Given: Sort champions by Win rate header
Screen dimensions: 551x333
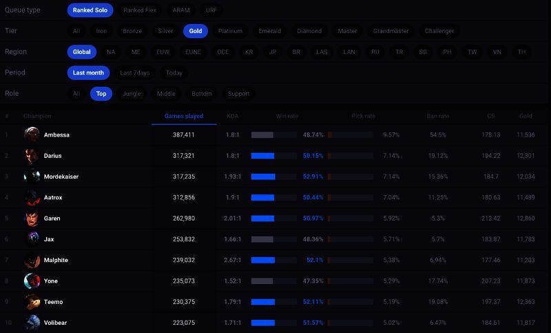Looking at the screenshot, I should tap(287, 116).
